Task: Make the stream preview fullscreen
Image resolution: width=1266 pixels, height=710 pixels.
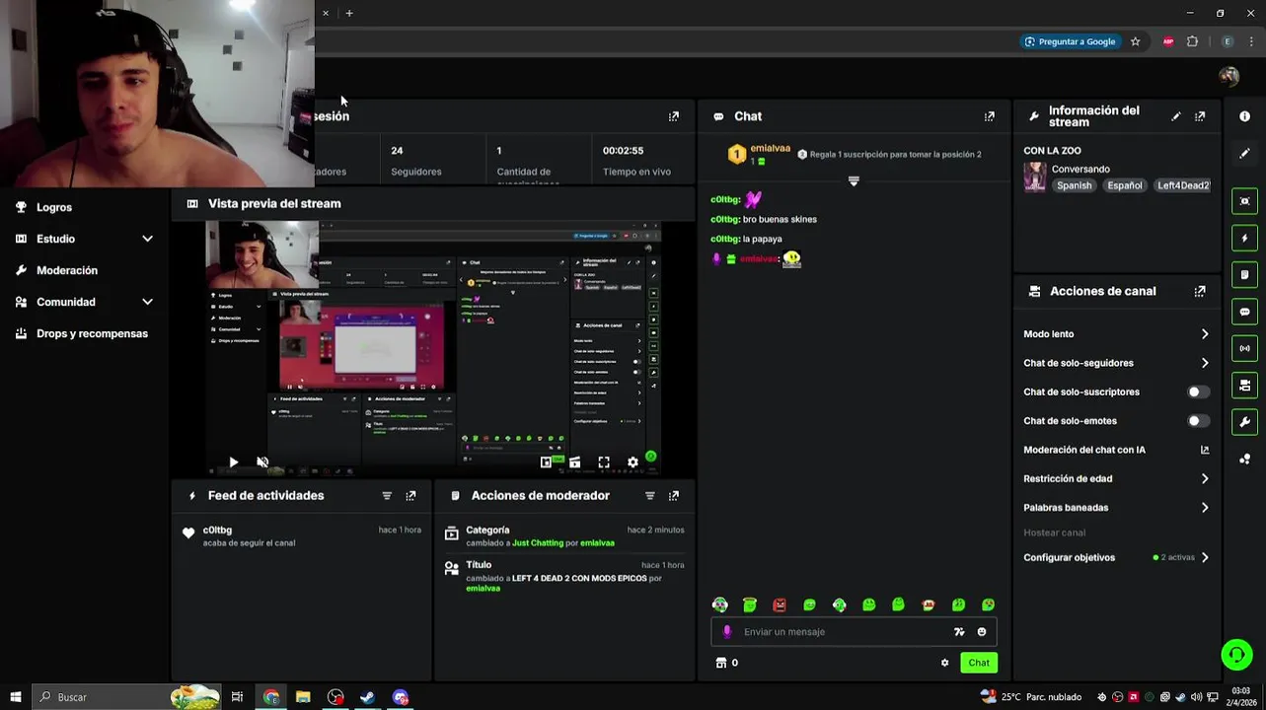Action: [x=604, y=461]
